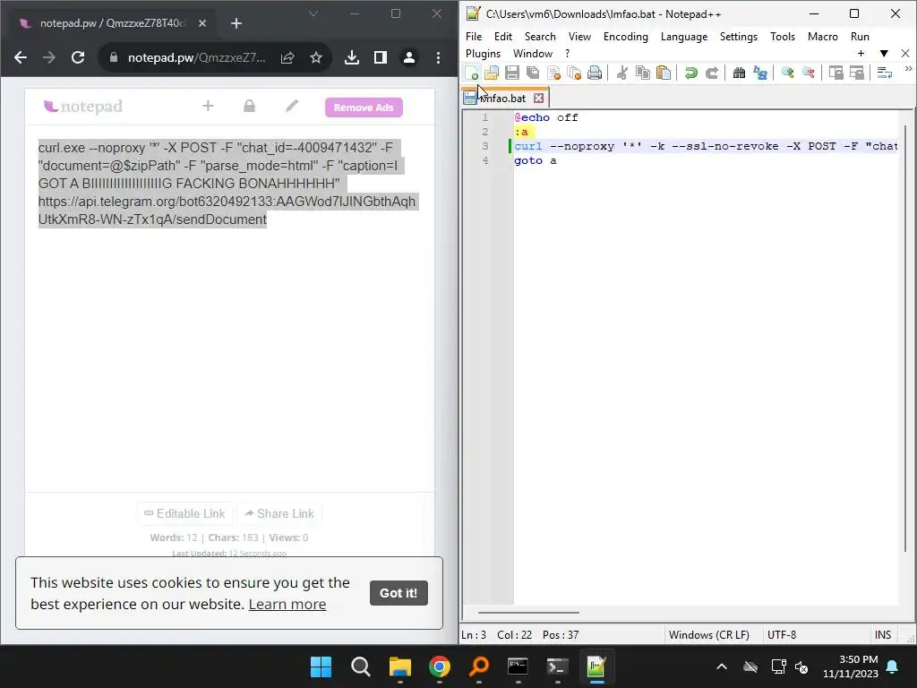Toggle Chrome side panel icon
917x688 pixels.
(x=380, y=57)
